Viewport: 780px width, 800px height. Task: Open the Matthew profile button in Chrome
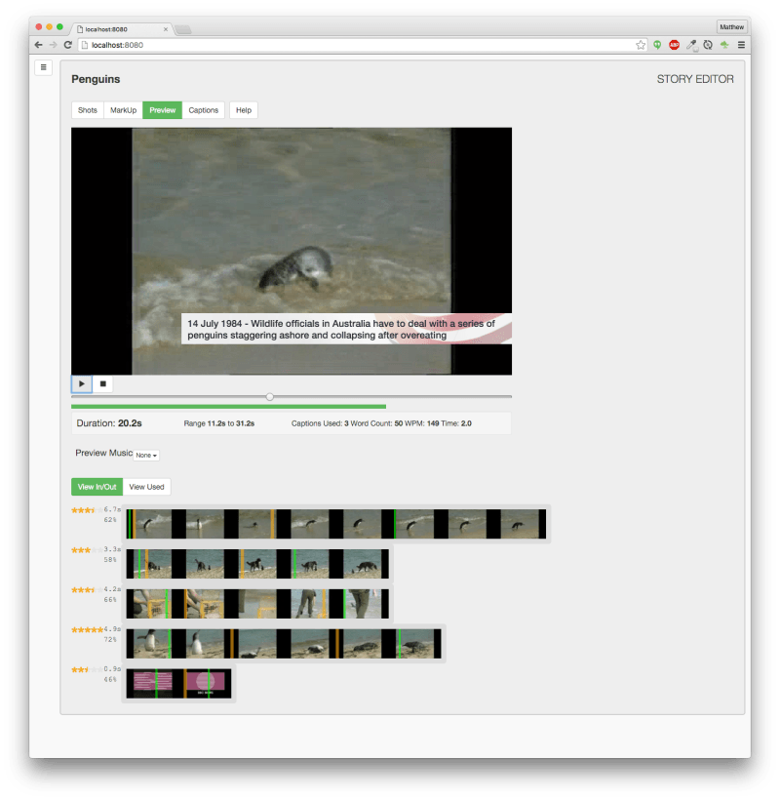click(731, 27)
